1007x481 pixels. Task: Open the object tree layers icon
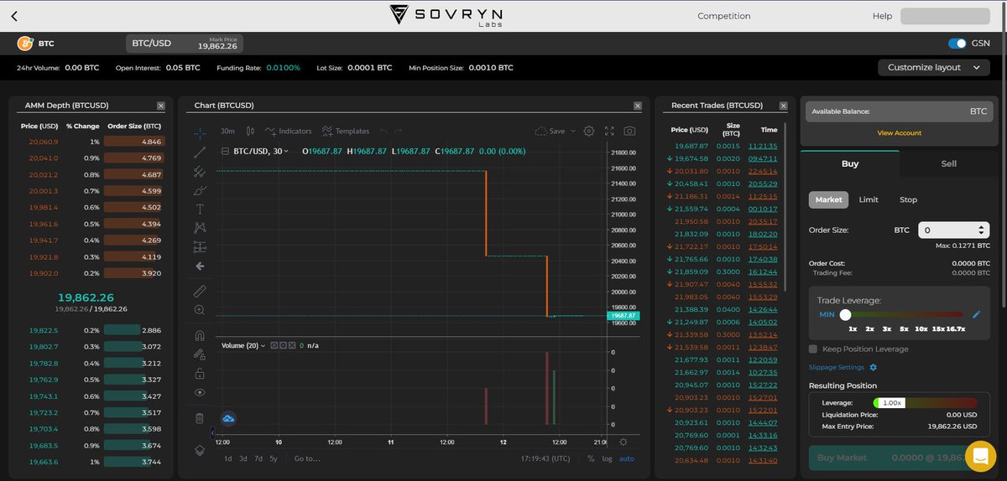pyautogui.click(x=200, y=450)
